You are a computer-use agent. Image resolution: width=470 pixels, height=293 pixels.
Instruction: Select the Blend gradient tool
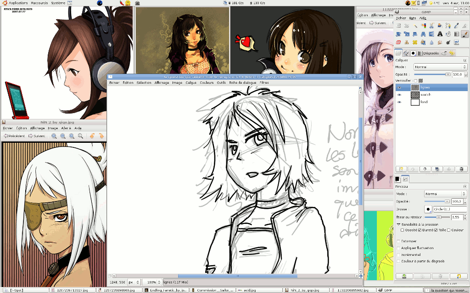point(457,34)
